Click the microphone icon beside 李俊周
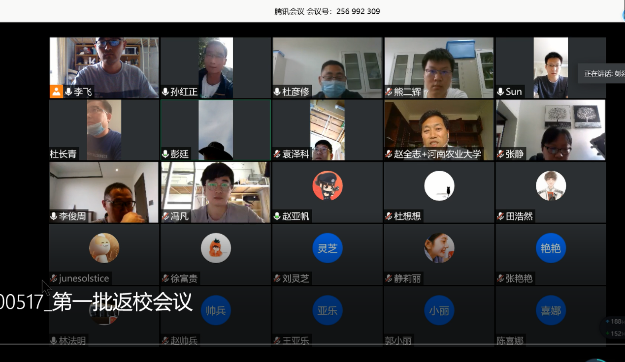Screen dimensions: 625x362 [54, 216]
